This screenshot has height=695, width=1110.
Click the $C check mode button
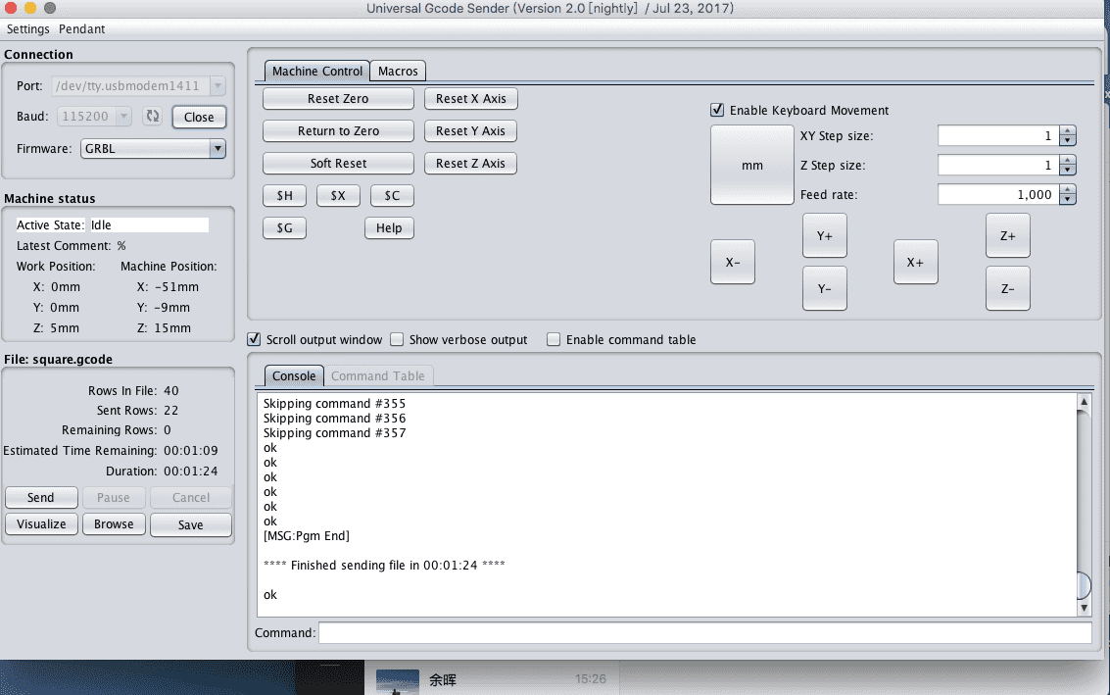pos(392,195)
